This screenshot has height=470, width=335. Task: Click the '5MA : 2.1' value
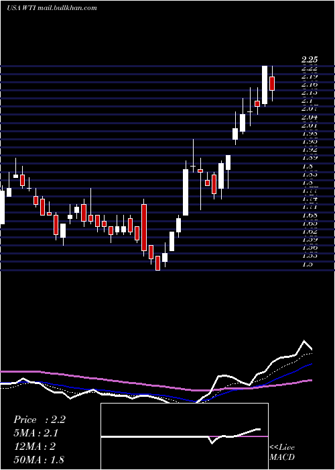tap(38, 433)
